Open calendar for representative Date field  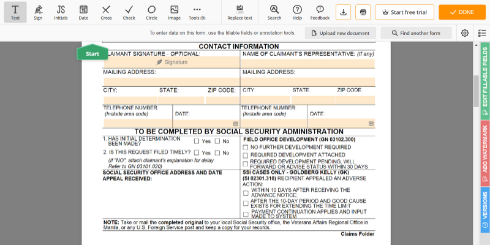(371, 124)
